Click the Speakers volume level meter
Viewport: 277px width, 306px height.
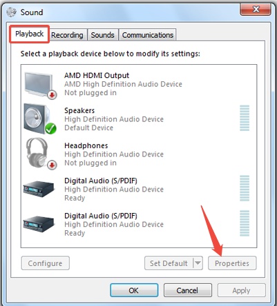[x=245, y=118]
